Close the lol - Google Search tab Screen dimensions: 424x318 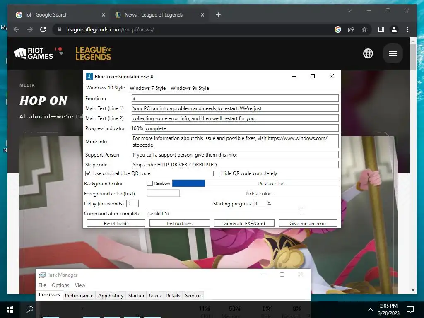tap(103, 15)
